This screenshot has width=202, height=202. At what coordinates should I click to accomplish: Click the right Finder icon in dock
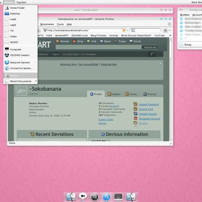pyautogui.click(x=131, y=197)
